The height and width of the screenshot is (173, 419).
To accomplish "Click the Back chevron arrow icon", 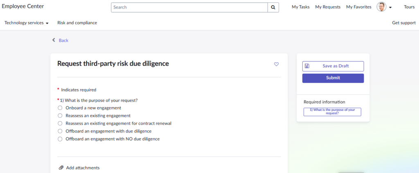I will 54,40.
